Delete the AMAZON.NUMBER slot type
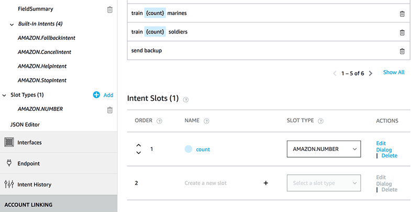The width and height of the screenshot is (419, 212). [109, 110]
